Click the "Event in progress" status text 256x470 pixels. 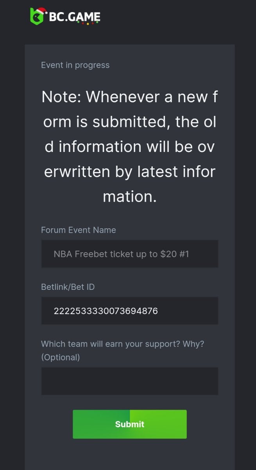(x=75, y=65)
